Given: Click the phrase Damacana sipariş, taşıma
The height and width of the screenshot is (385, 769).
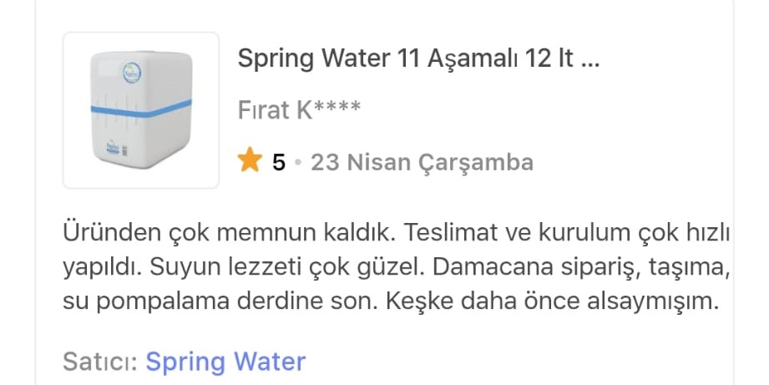Looking at the screenshot, I should point(579,266).
